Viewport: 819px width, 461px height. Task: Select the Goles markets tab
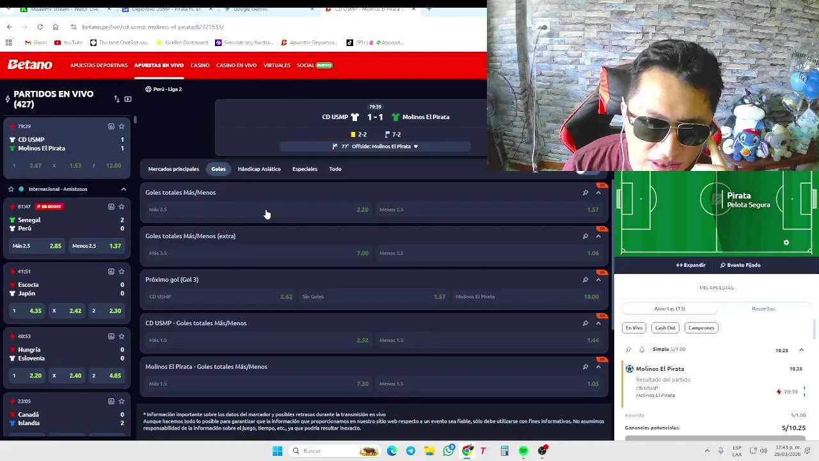(218, 169)
